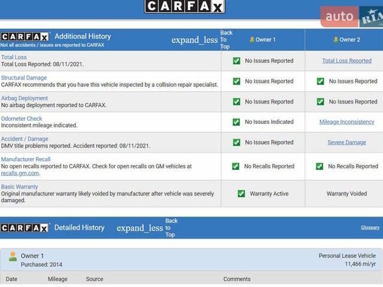Click Total Loss green check for Owner 1

[236, 61]
